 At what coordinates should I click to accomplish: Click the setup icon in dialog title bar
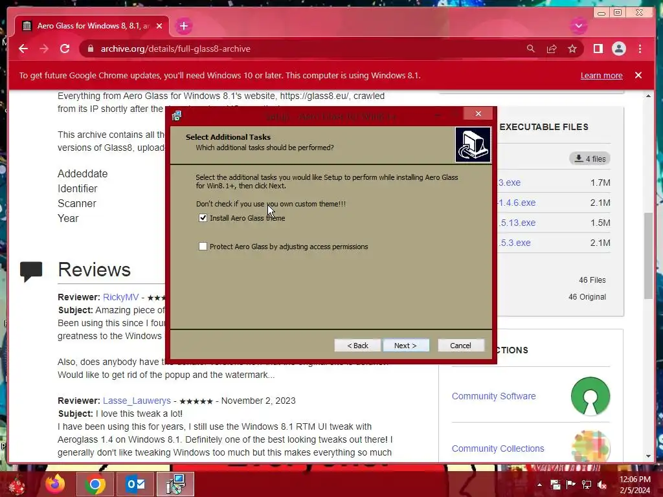click(177, 116)
